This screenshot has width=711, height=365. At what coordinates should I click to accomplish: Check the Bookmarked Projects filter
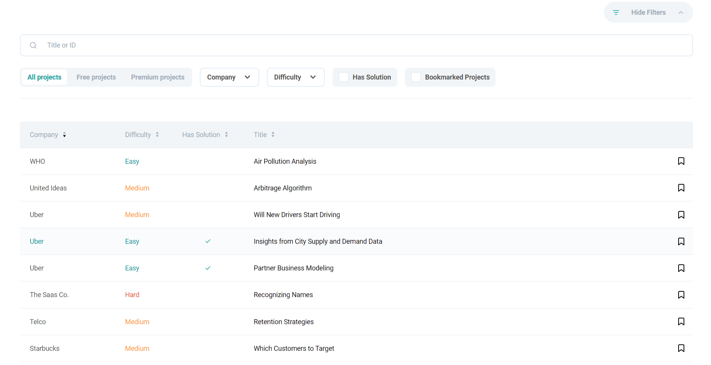coord(416,77)
